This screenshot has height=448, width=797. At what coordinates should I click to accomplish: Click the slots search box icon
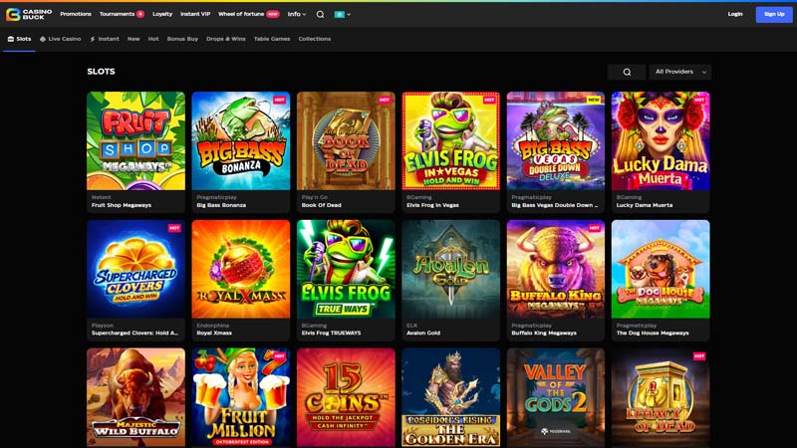click(x=627, y=72)
